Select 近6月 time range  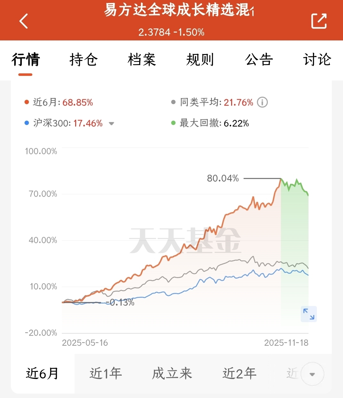click(42, 373)
